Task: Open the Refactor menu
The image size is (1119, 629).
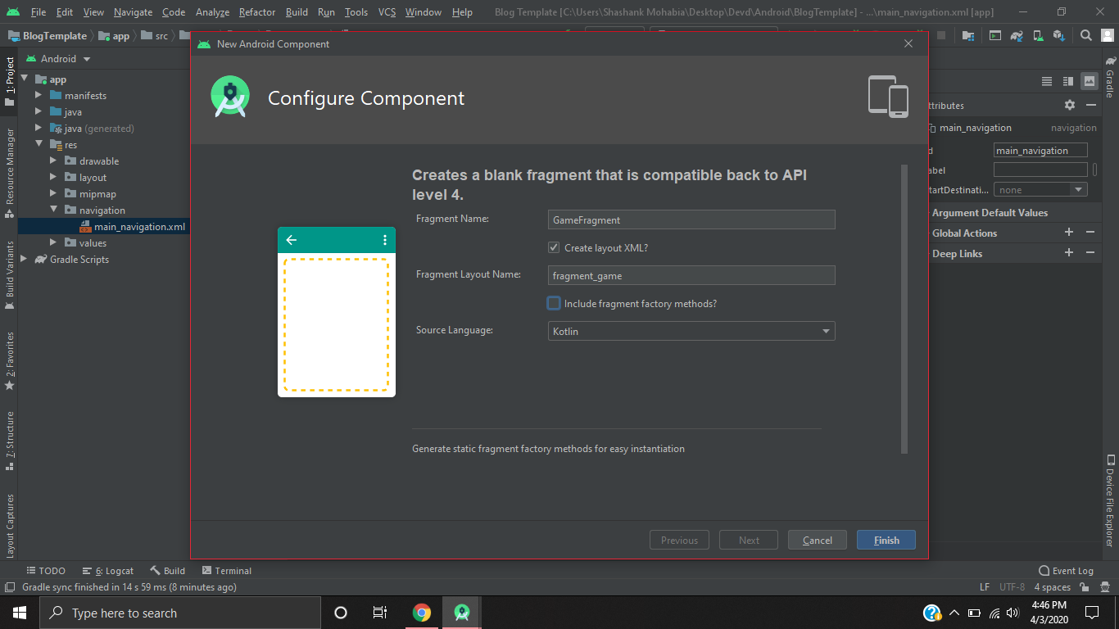Action: tap(256, 12)
